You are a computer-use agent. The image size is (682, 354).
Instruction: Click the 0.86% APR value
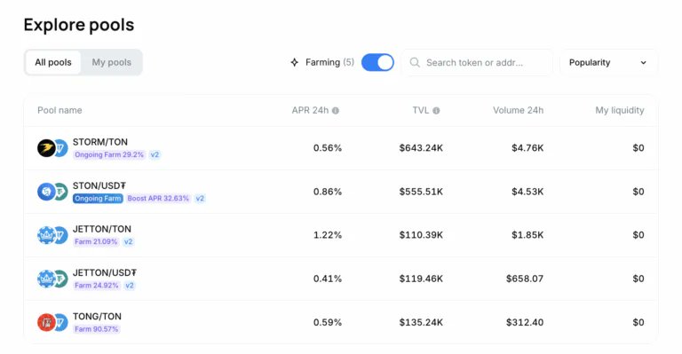[328, 192]
